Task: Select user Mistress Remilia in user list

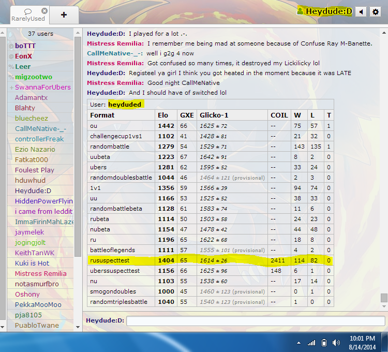Action: 40,273
